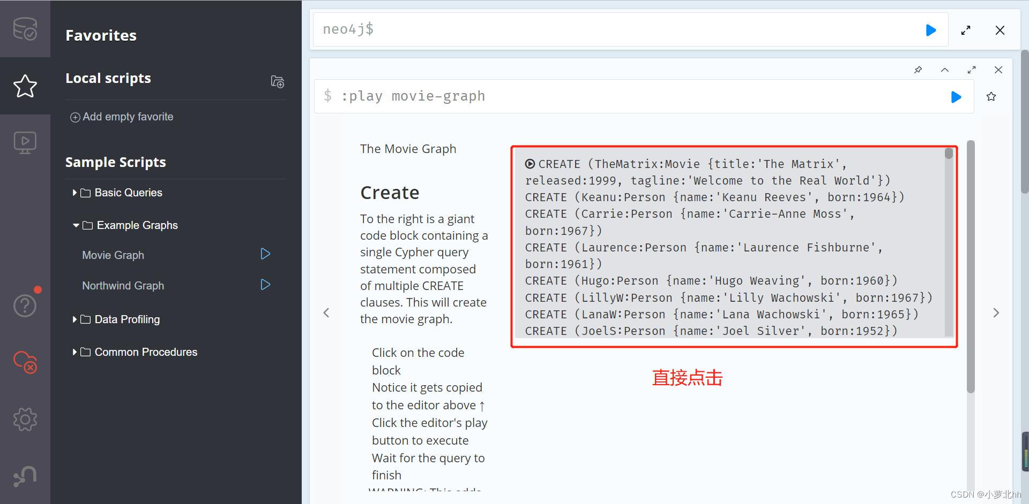
Task: Collapse the movie-graph frame
Action: point(945,70)
